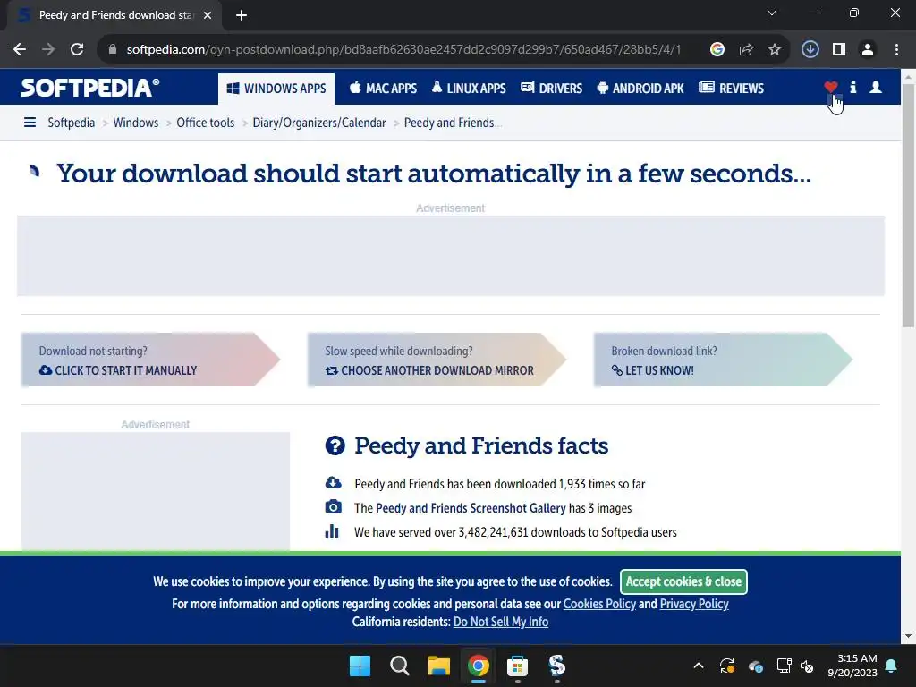
Task: Bookmark this page with the star icon
Action: (775, 50)
